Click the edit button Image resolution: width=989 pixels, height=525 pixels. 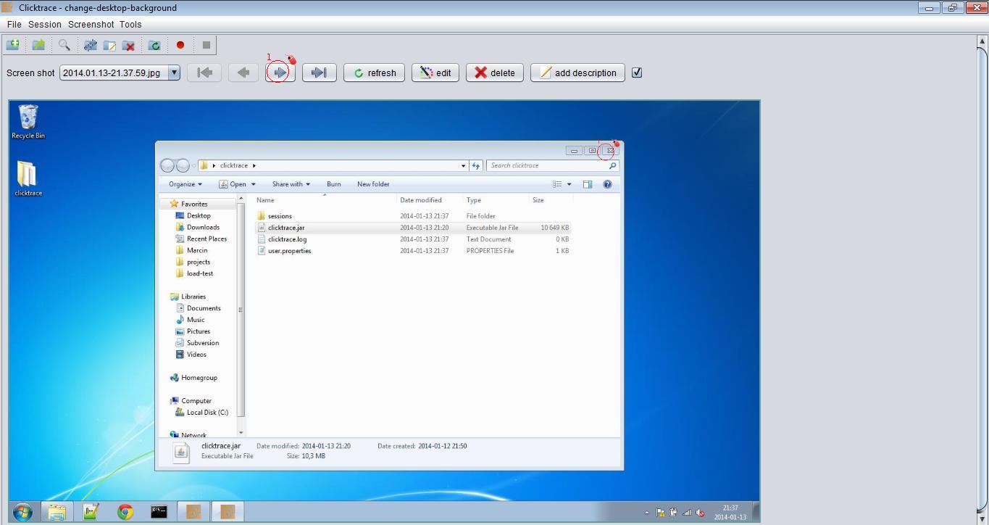(x=435, y=73)
